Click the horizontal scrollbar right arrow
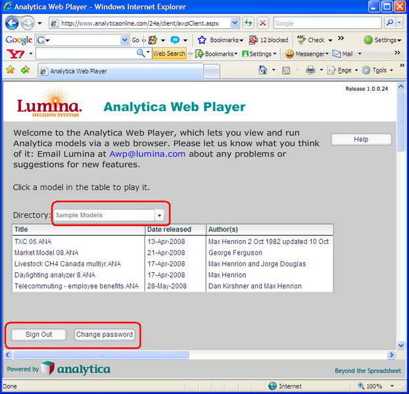This screenshot has height=394, width=409. point(391,355)
